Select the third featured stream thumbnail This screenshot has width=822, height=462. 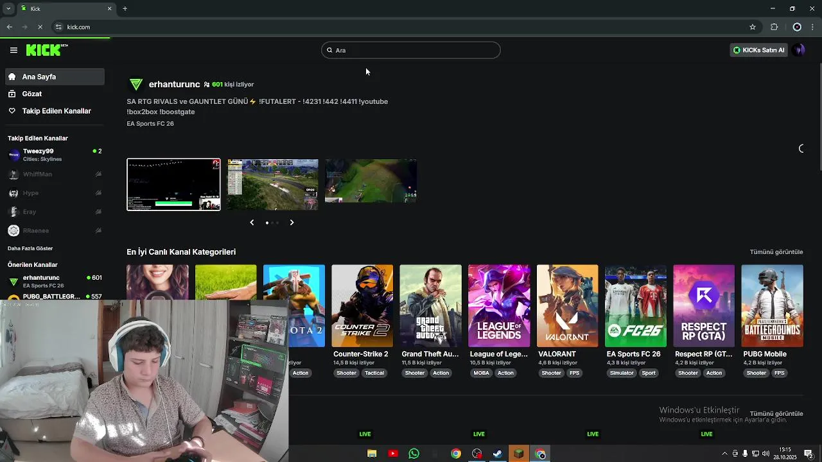pos(371,181)
